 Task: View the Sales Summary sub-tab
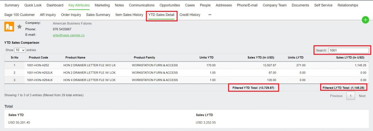click(98, 15)
